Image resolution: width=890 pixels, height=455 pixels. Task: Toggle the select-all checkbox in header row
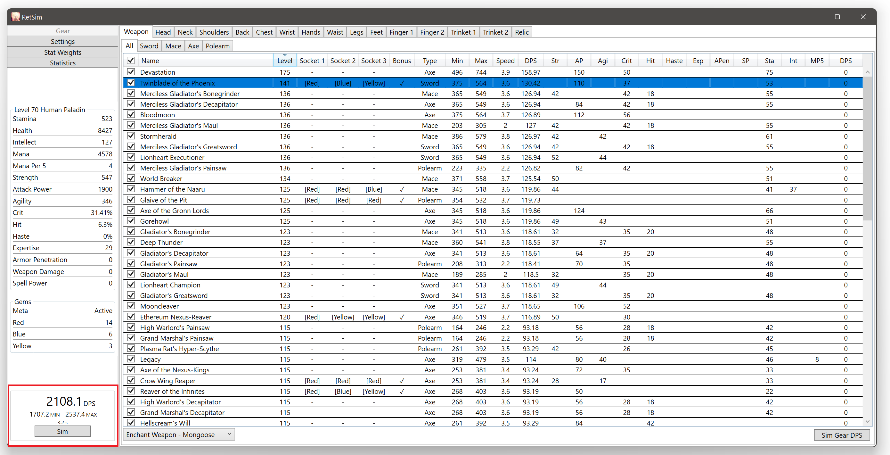131,61
